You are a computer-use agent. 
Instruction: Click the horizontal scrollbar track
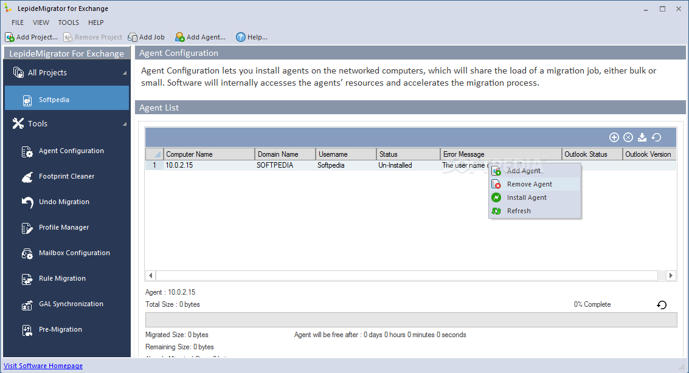click(406, 276)
